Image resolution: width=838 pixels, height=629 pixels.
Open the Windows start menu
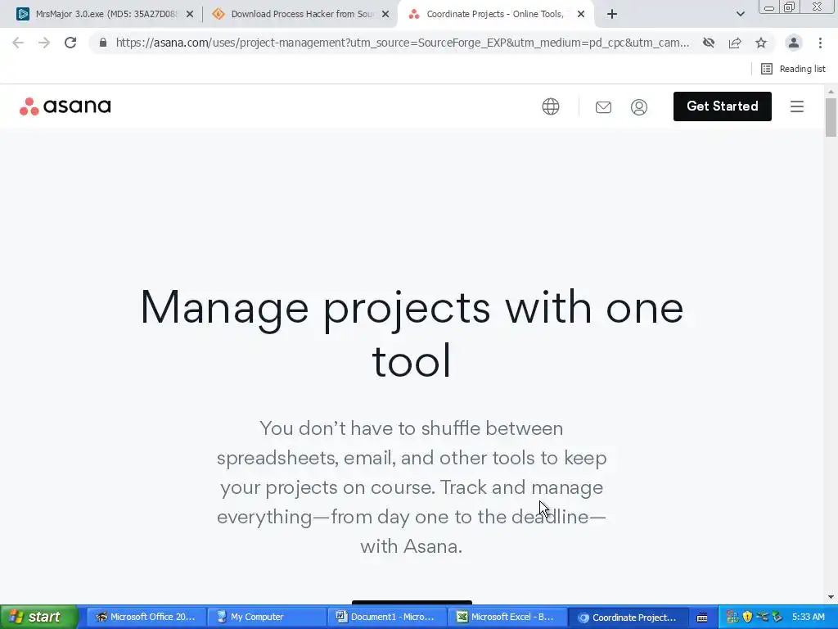click(38, 617)
